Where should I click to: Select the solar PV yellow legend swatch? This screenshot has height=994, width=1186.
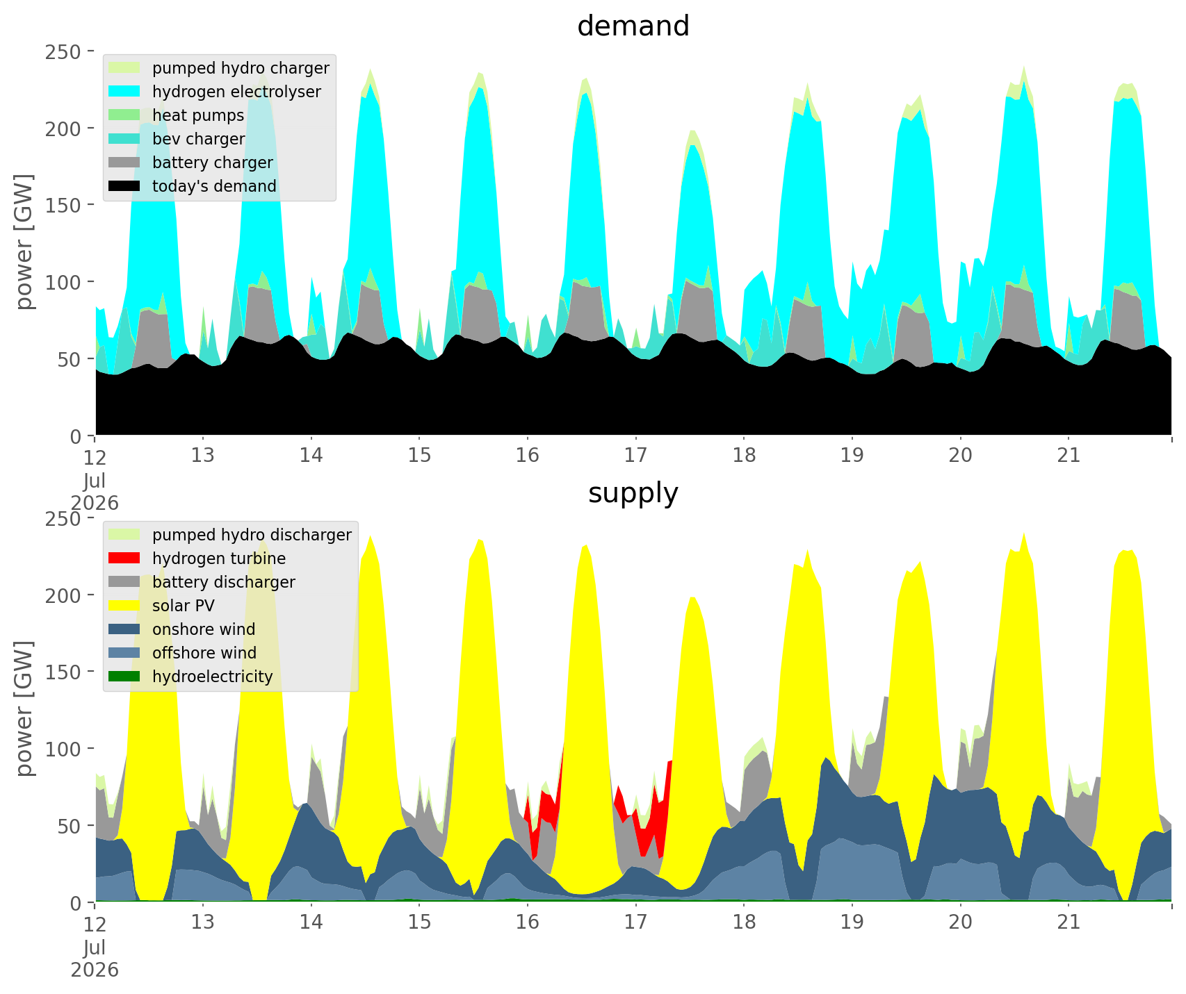(x=125, y=606)
